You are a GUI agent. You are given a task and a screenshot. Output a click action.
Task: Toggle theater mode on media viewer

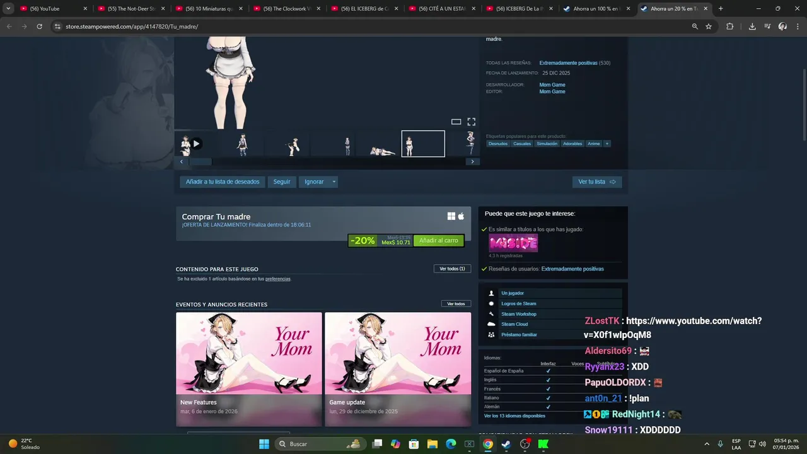456,122
